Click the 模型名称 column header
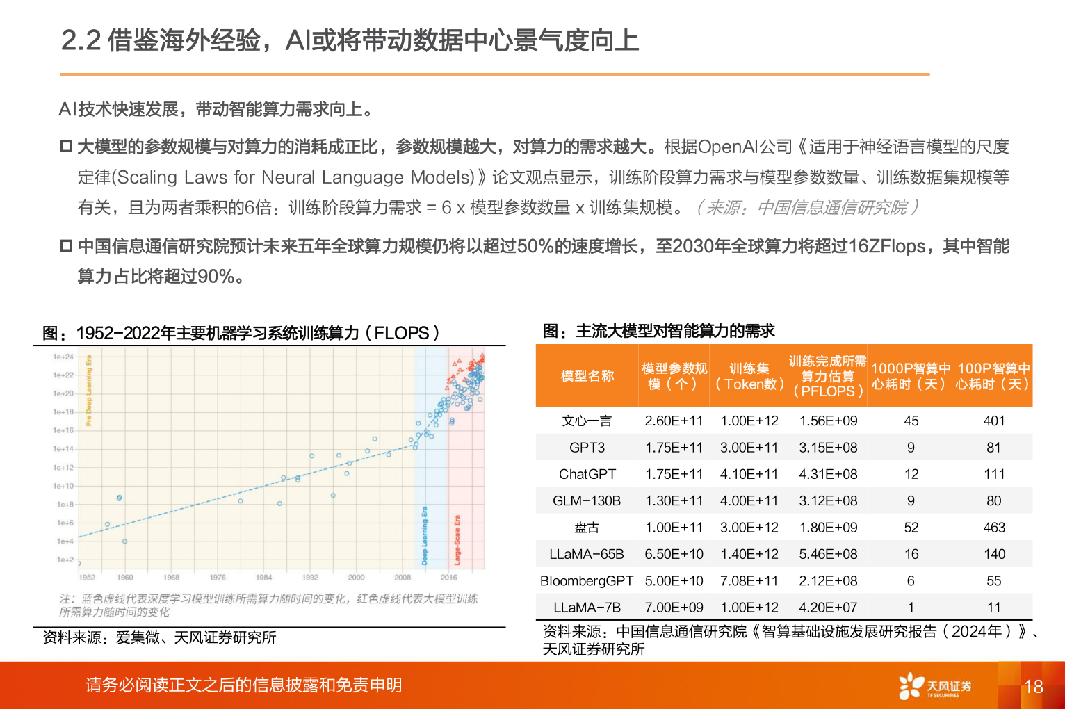 coord(587,376)
